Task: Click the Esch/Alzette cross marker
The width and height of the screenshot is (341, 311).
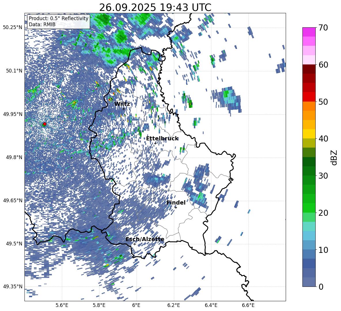Action: pos(134,244)
